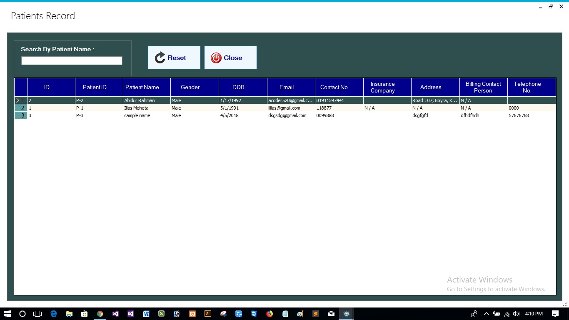Image resolution: width=569 pixels, height=320 pixels.
Task: Click the sample name cell
Action: click(147, 115)
